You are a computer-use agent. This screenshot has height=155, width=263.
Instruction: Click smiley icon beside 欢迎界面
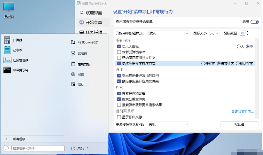tap(81, 13)
